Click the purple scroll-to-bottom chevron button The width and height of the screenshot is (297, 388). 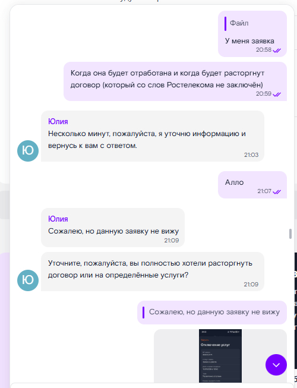(276, 365)
